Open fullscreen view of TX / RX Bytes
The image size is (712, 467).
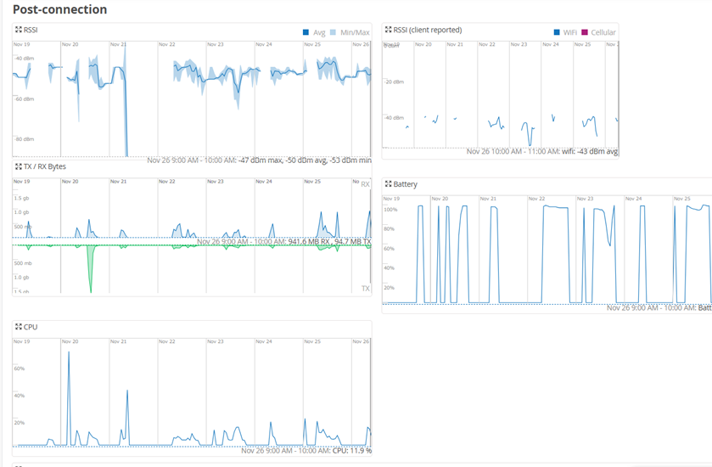(19, 166)
